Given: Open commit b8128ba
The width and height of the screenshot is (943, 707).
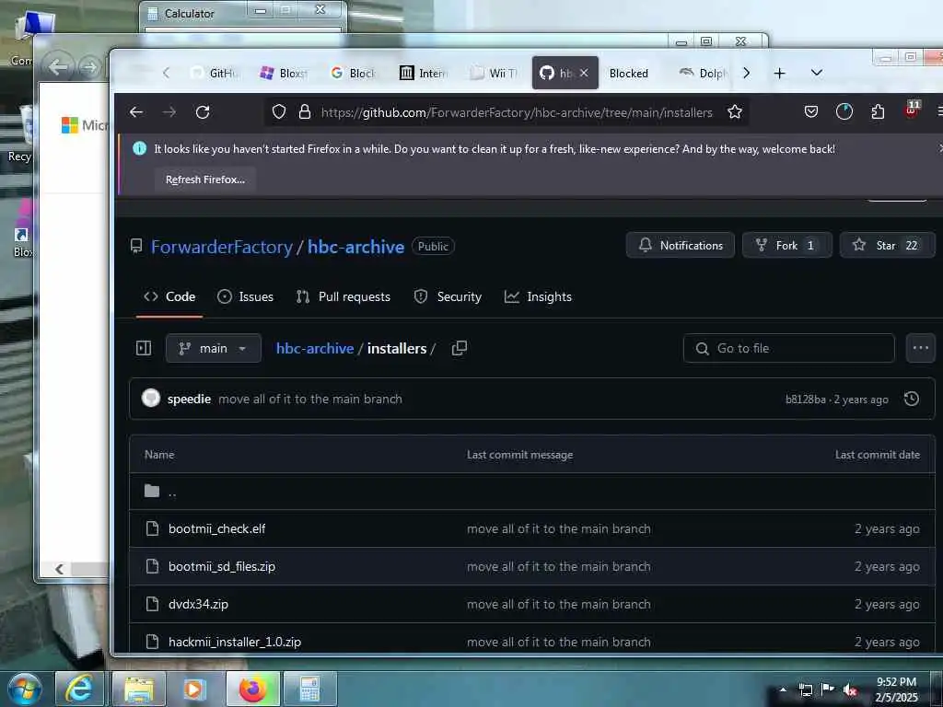Looking at the screenshot, I should [805, 400].
